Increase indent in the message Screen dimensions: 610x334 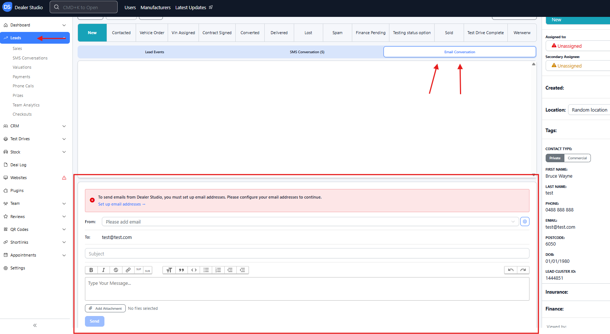click(x=242, y=270)
